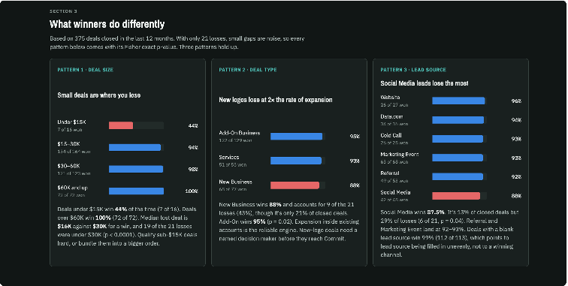This screenshot has height=286, width=568.
Task: Click the '$60K and up' row label
Action: point(72,188)
